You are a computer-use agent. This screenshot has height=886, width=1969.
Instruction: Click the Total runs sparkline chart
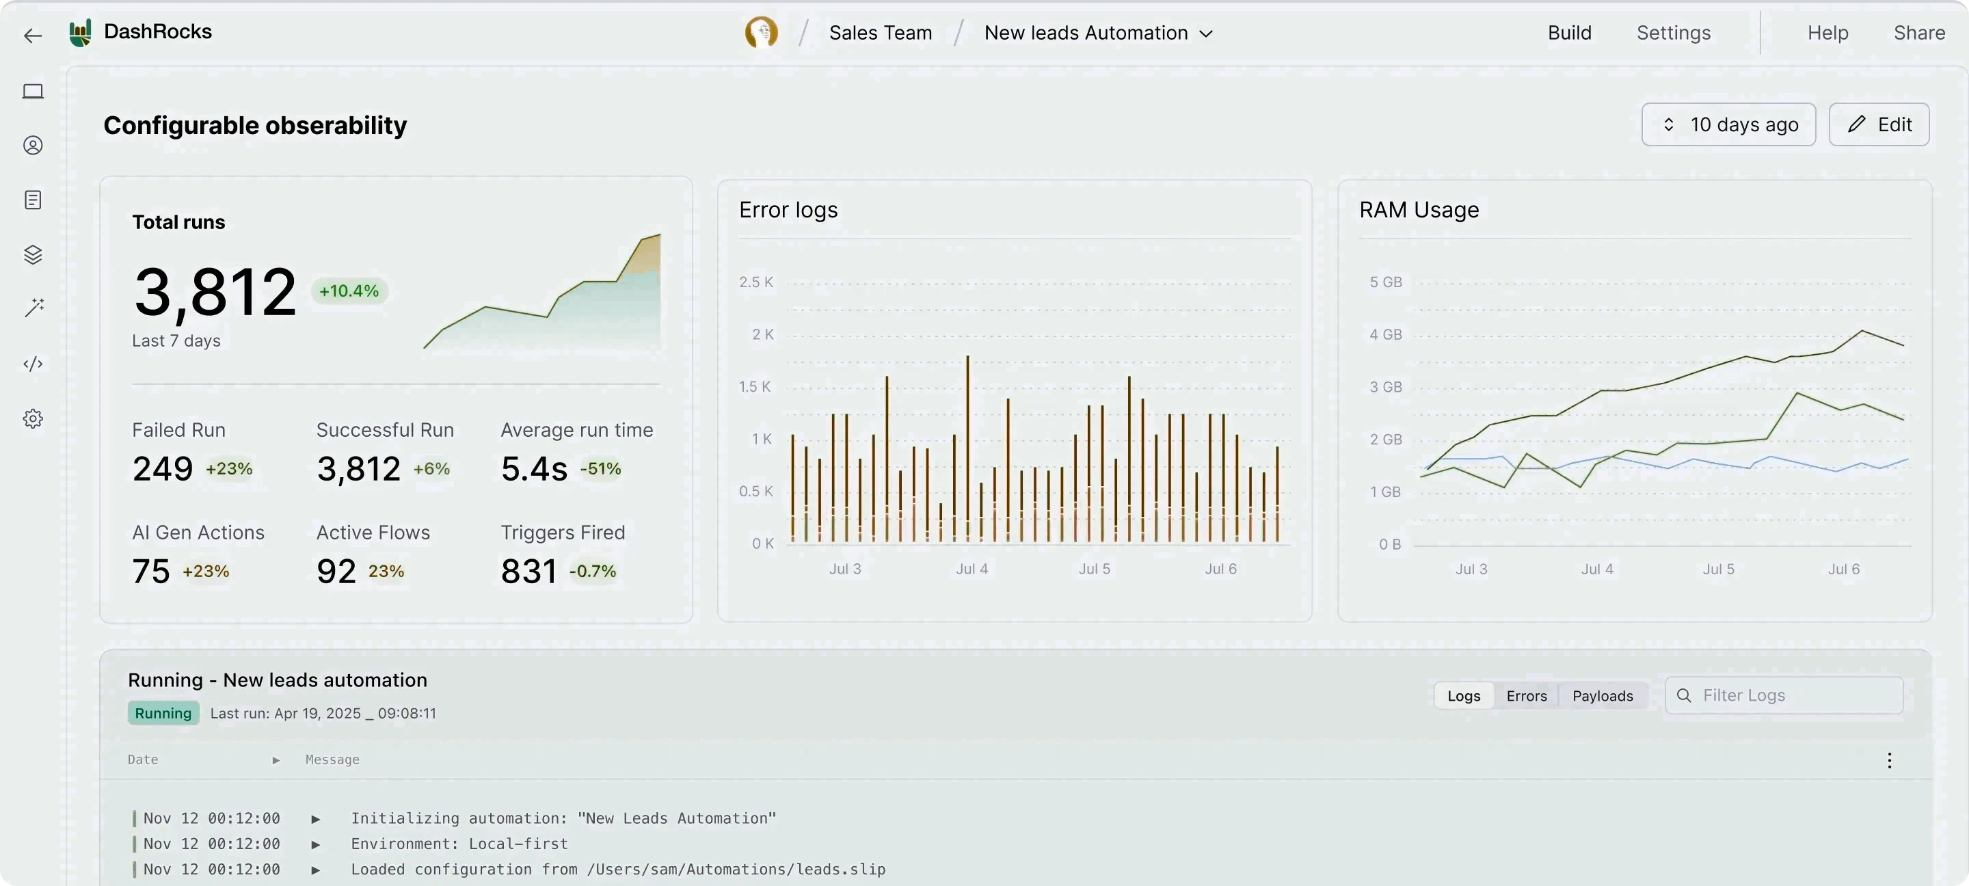(542, 292)
